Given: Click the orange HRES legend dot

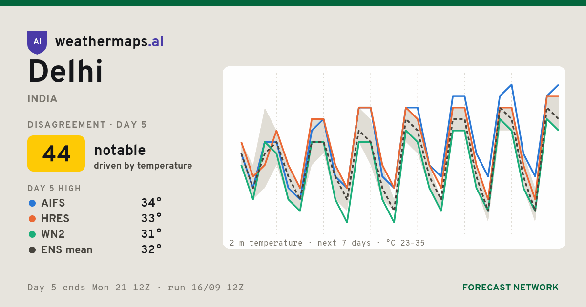Looking at the screenshot, I should (32, 218).
